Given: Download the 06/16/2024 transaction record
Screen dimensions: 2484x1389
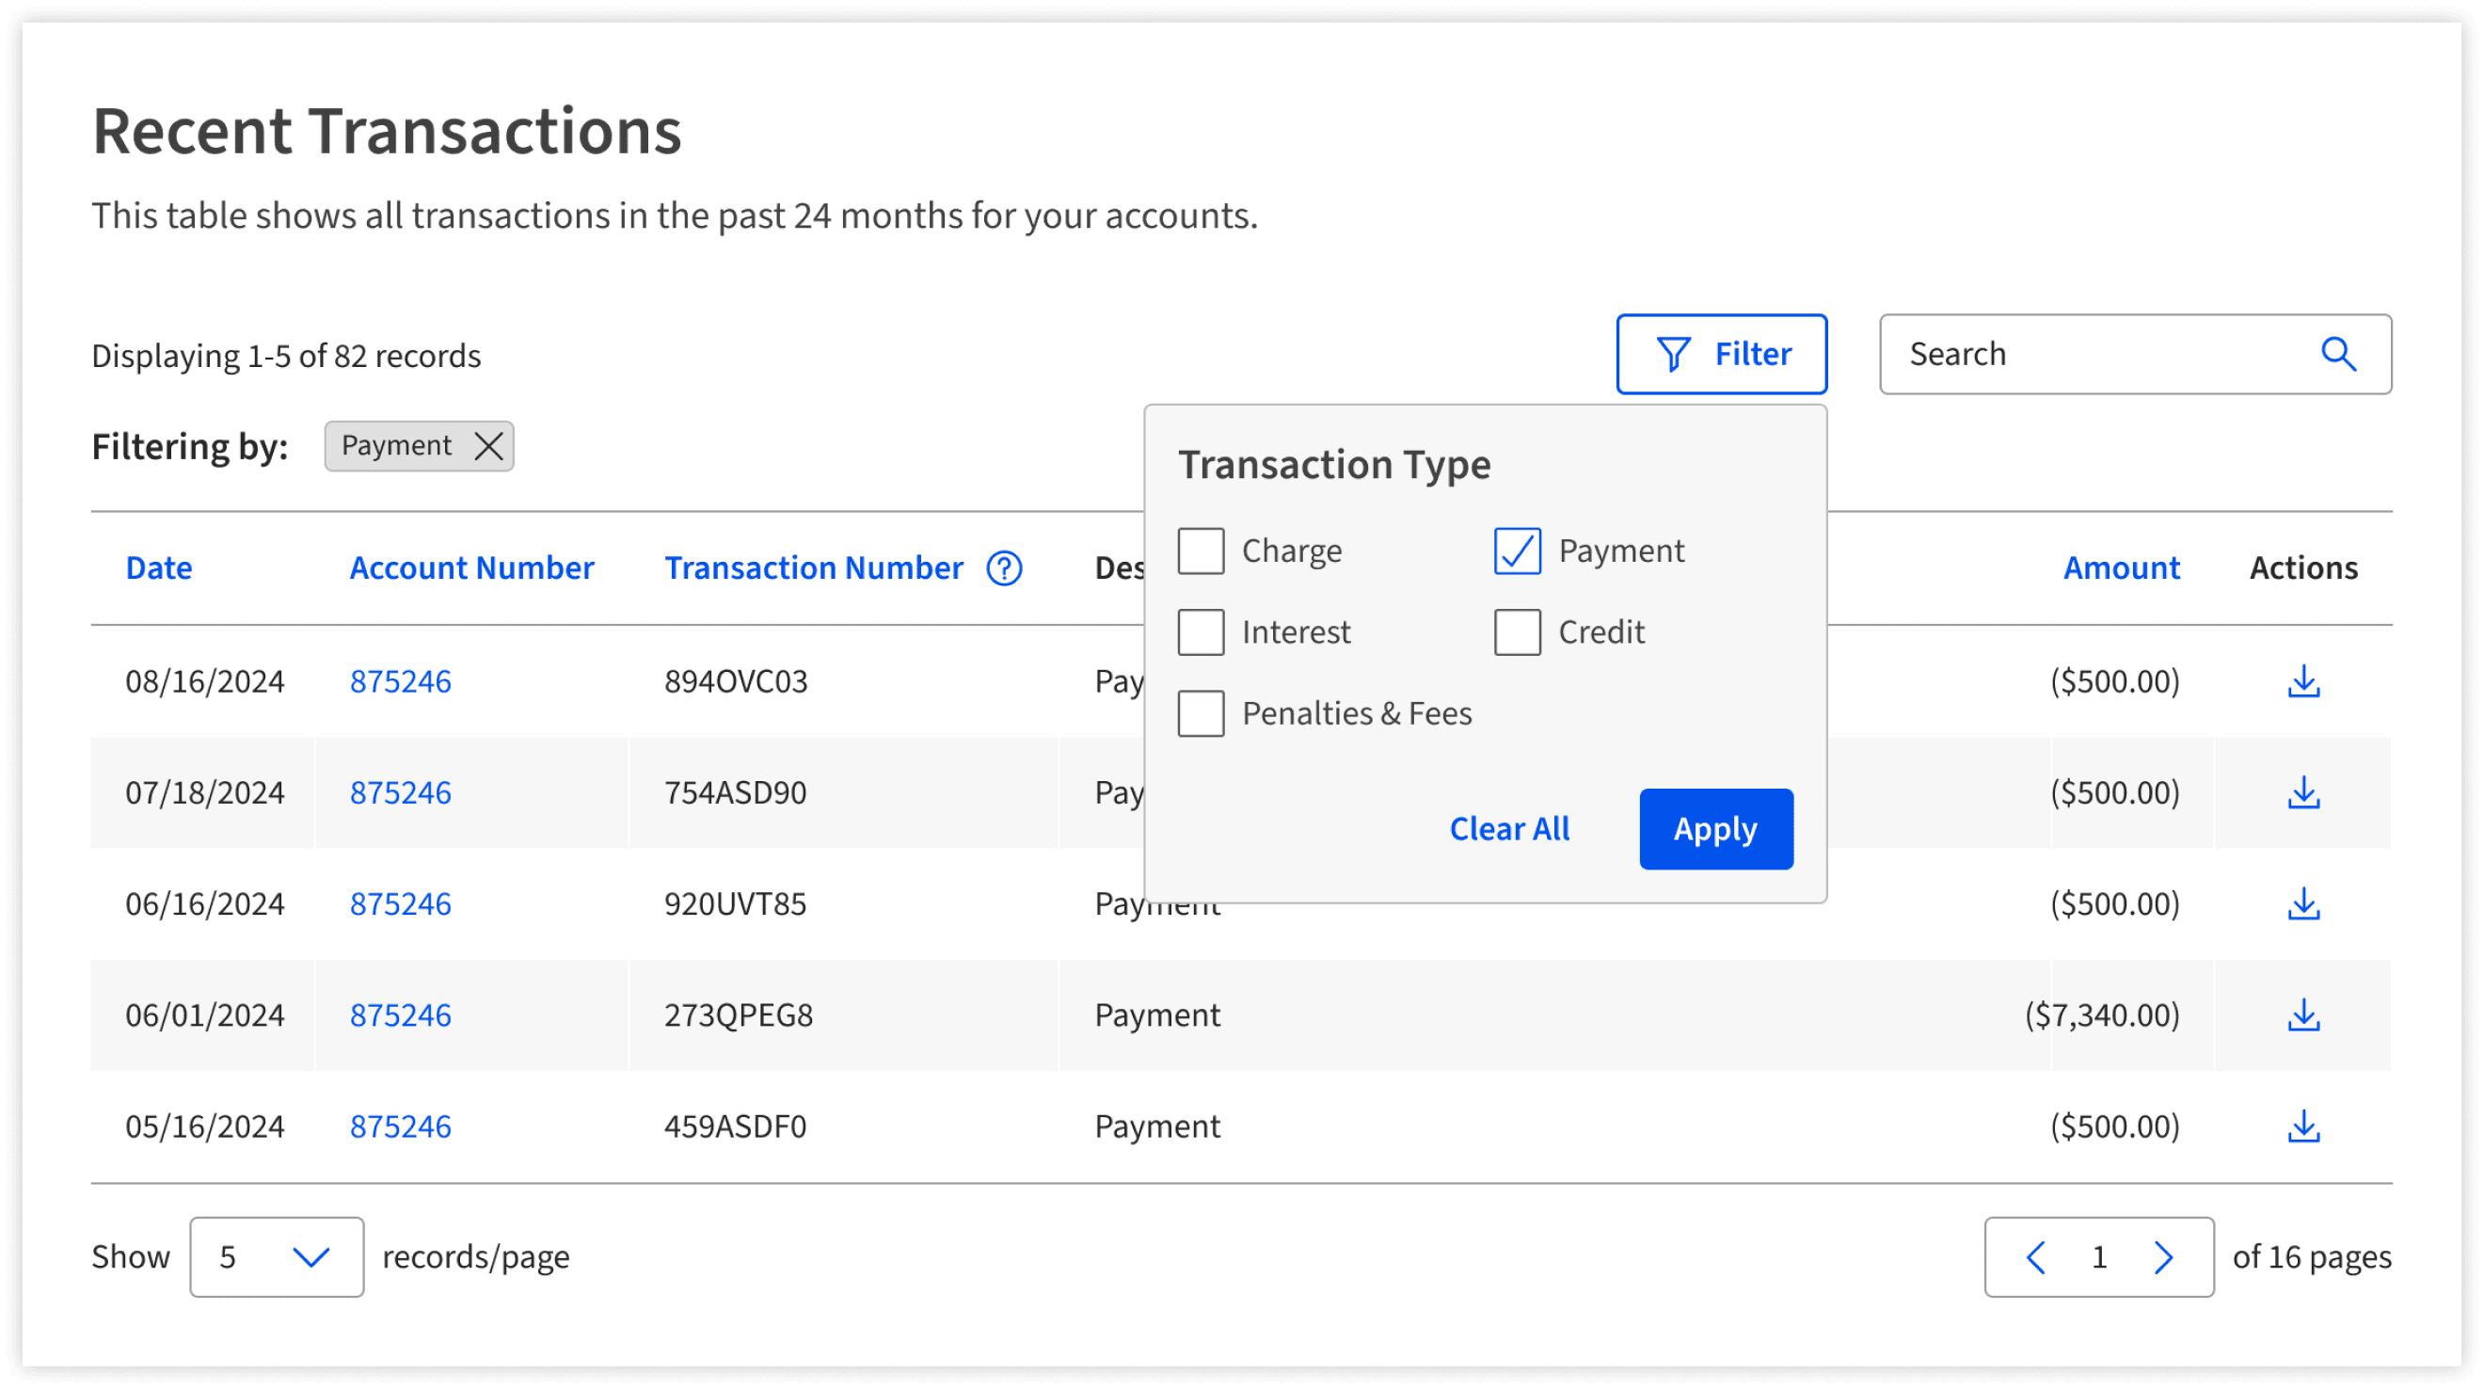Looking at the screenshot, I should [2303, 903].
